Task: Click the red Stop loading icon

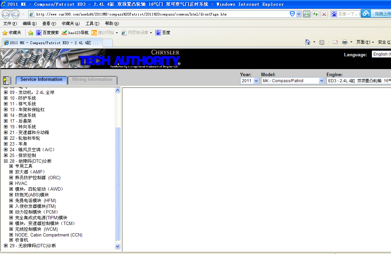Action: click(324, 14)
